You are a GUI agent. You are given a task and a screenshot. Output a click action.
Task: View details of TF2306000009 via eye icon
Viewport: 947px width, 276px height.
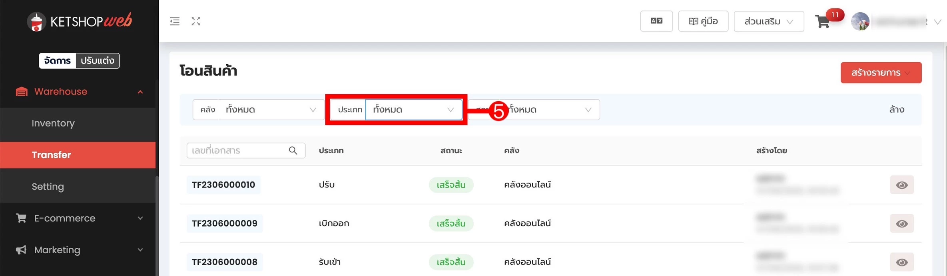[x=901, y=223]
